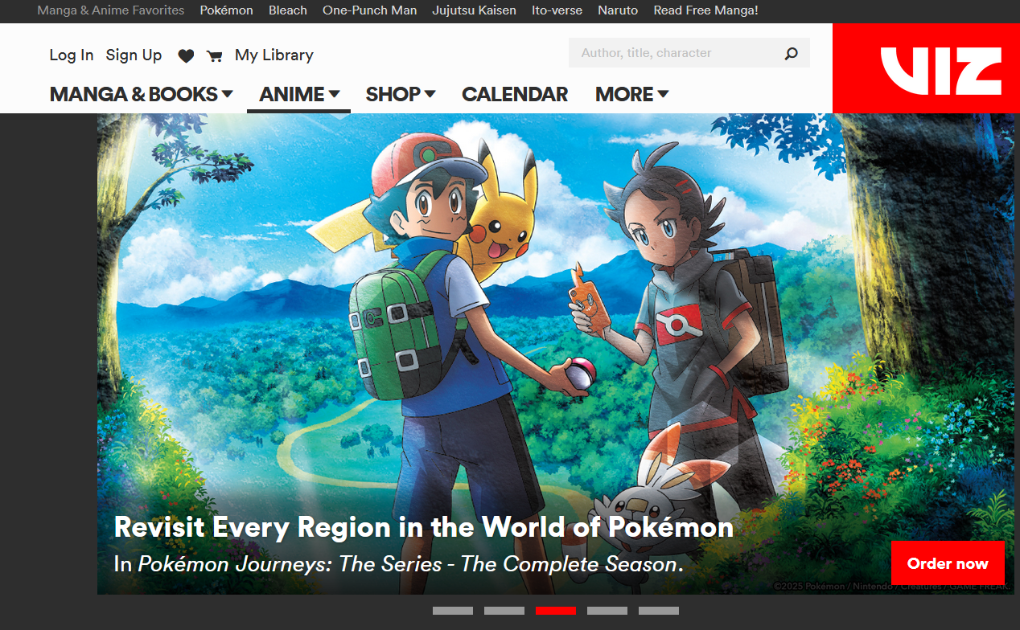Select the active red carousel indicator
The height and width of the screenshot is (630, 1020).
click(x=556, y=611)
